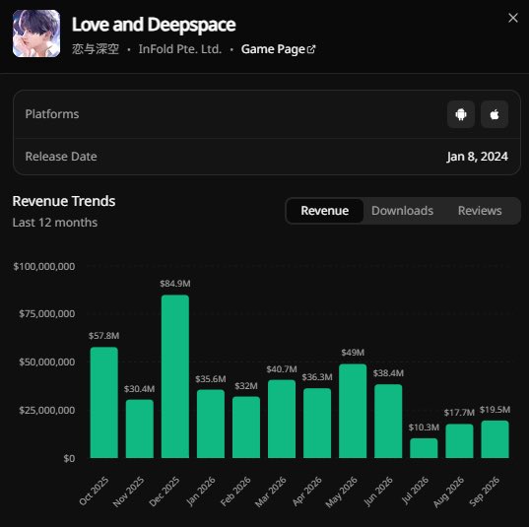Image resolution: width=529 pixels, height=527 pixels.
Task: Click the Feb 2026 revenue bar
Action: pyautogui.click(x=246, y=428)
